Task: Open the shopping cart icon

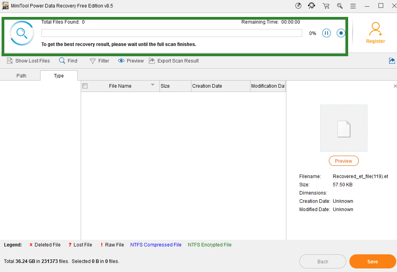Action: click(x=326, y=6)
